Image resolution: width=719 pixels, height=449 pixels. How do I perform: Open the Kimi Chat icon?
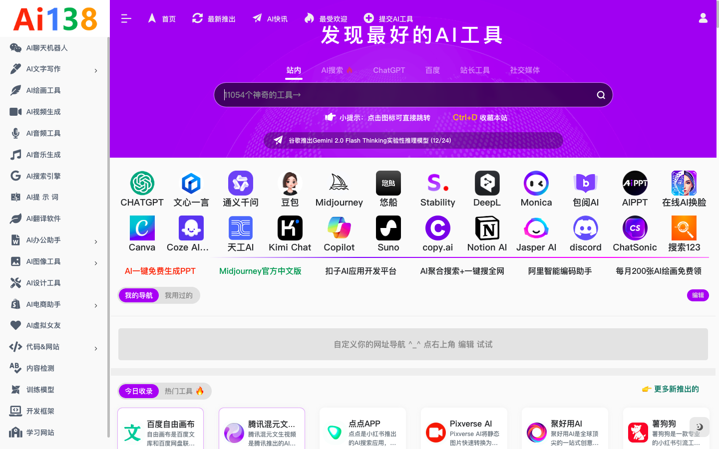(290, 228)
